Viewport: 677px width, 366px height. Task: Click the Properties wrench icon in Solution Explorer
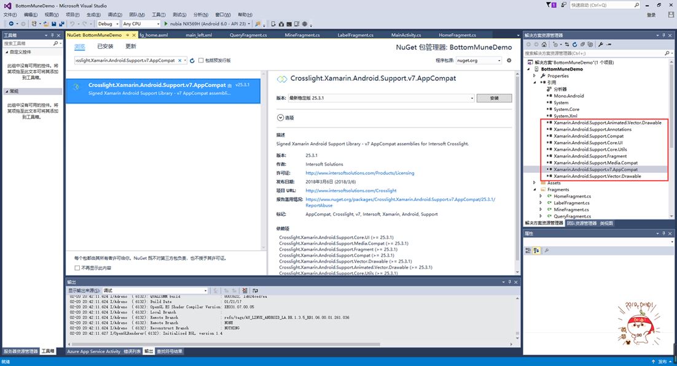coord(601,44)
